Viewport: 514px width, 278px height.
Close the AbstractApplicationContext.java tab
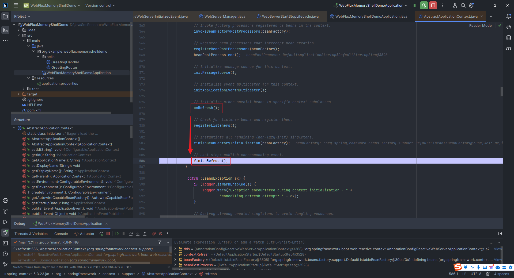(482, 16)
